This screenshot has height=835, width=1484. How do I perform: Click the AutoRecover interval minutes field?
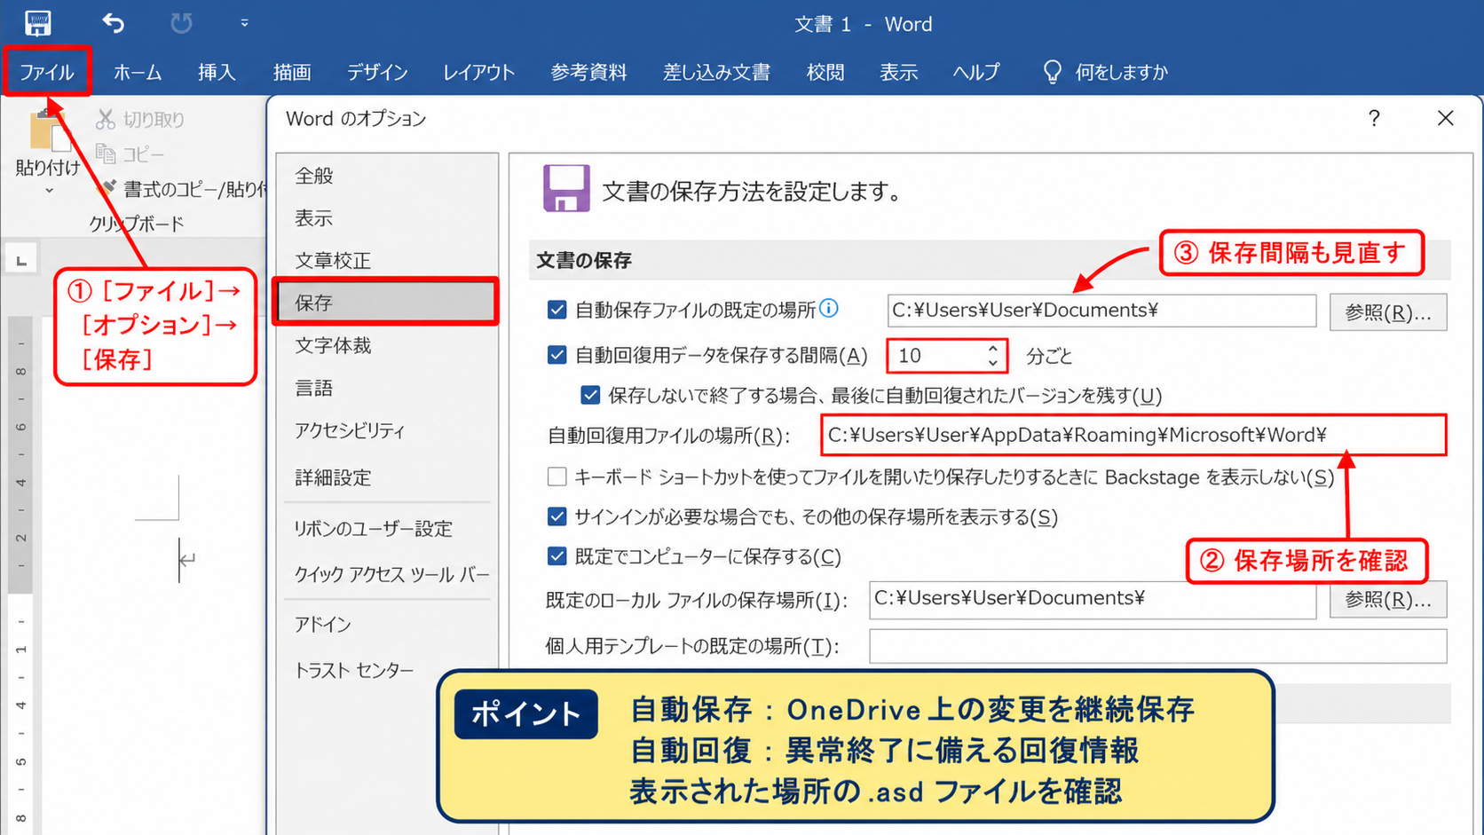coord(937,356)
